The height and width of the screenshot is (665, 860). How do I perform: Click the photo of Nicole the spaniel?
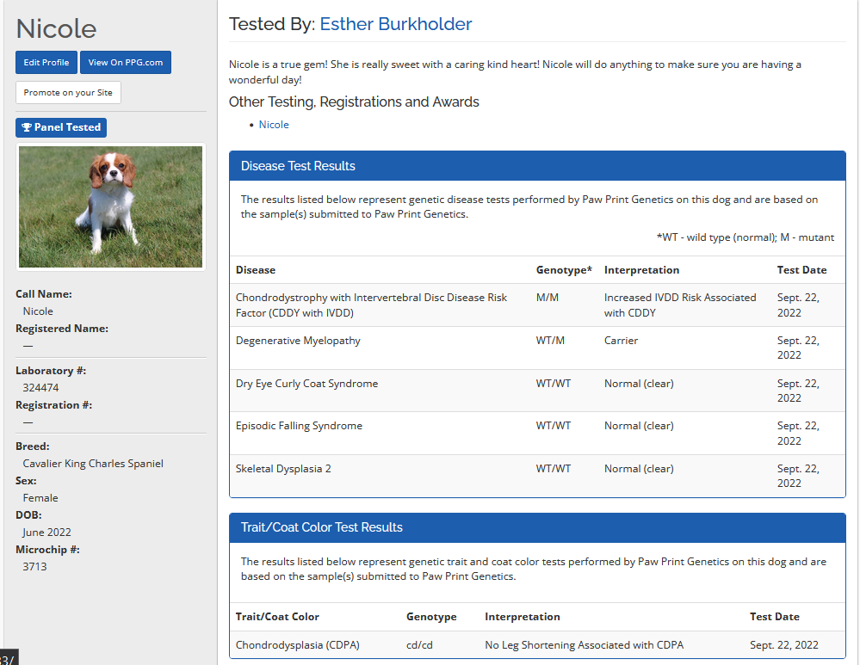pos(111,206)
